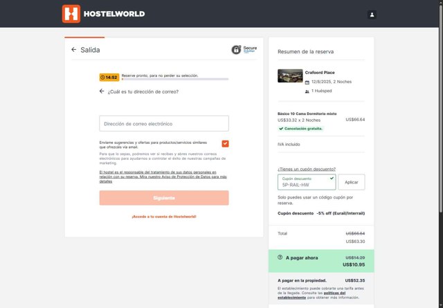Click the Aplicar coupon button
This screenshot has height=308, width=443.
352,182
